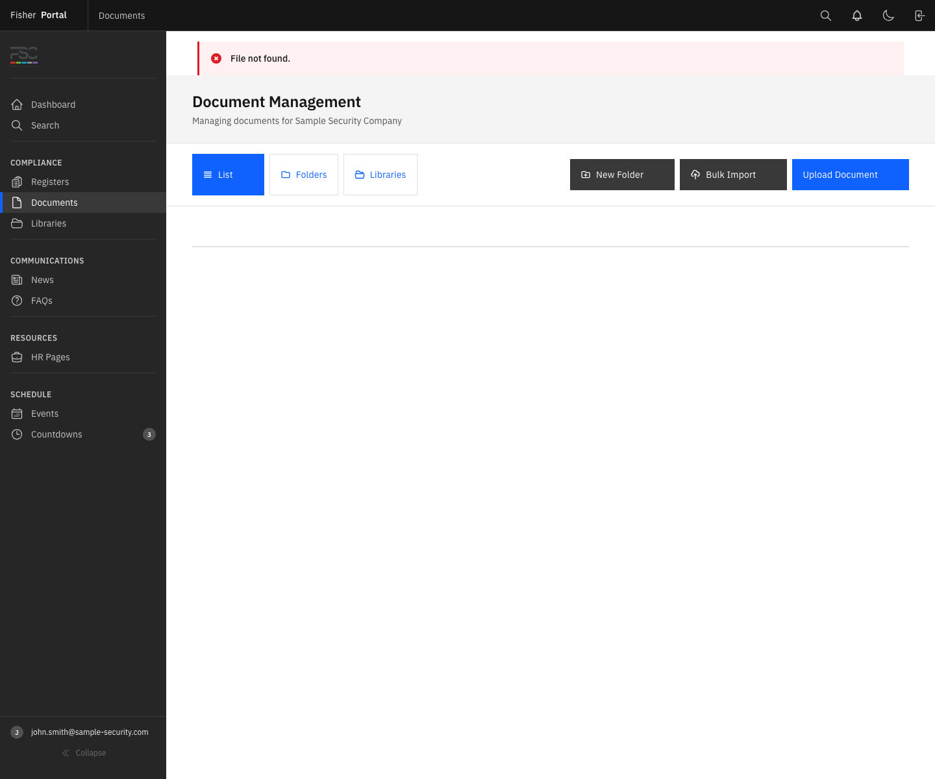Go to Libraries in the sidebar

(49, 223)
